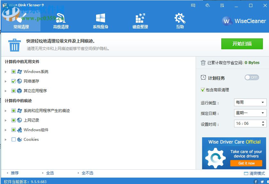
Task: Open the Facebook icon in status bar
Action: [256, 181]
